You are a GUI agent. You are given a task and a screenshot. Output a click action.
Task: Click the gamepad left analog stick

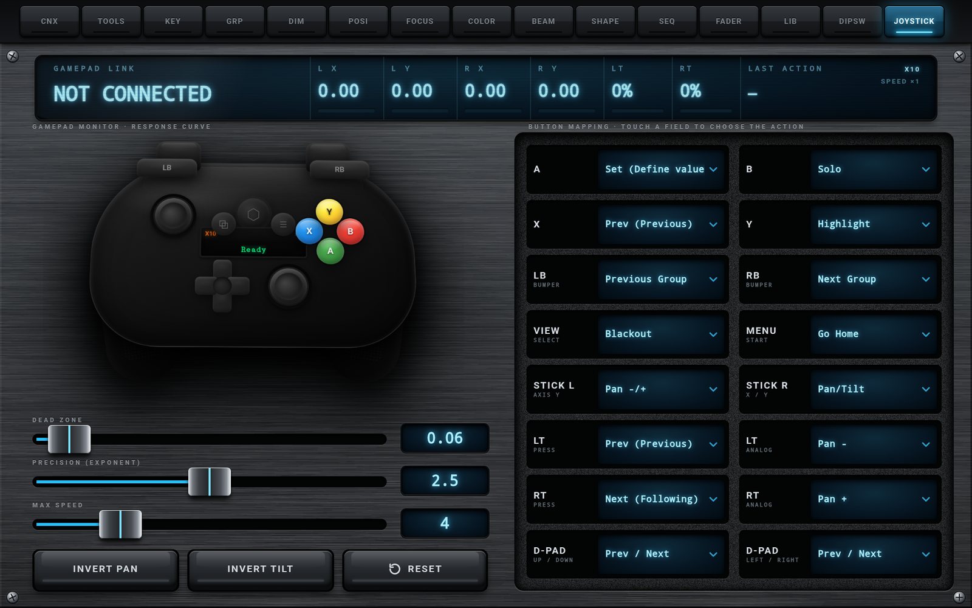tap(173, 215)
